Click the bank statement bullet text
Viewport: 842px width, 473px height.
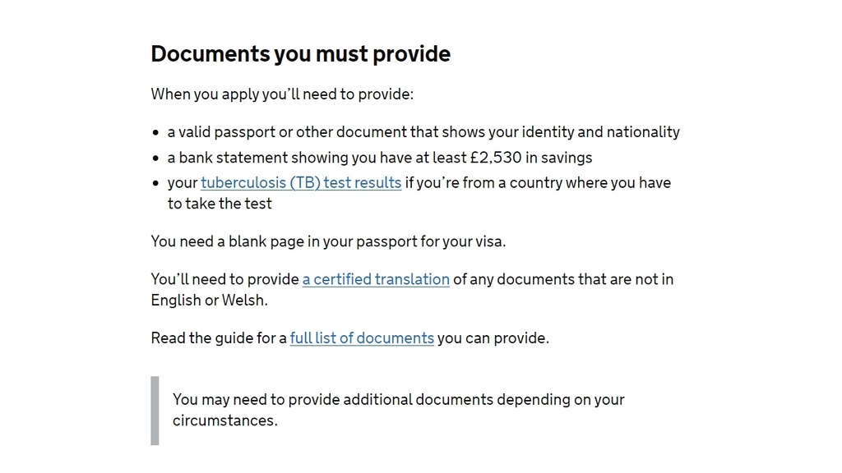tap(379, 158)
